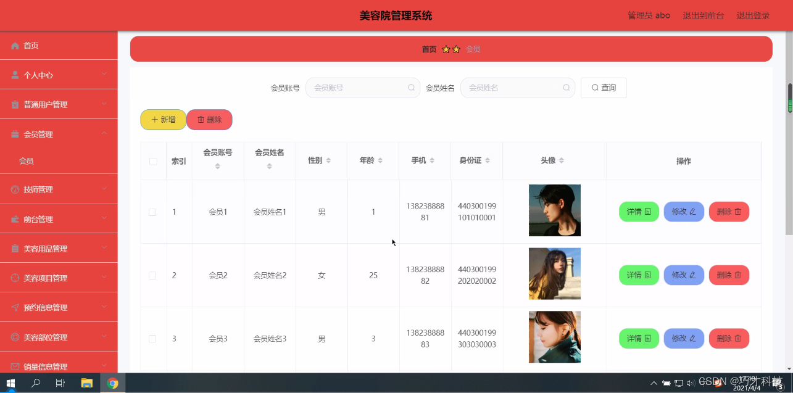Click the arrow icon beside 预约信息管理
Screen dimensions: 793x393
click(15, 307)
